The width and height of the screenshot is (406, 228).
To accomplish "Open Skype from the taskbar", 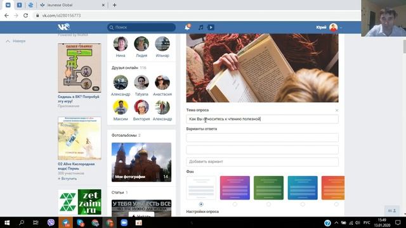I will pos(81,222).
